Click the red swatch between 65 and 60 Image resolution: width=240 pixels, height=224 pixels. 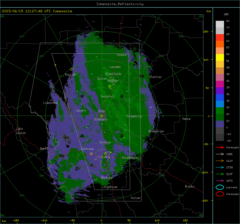(220, 38)
